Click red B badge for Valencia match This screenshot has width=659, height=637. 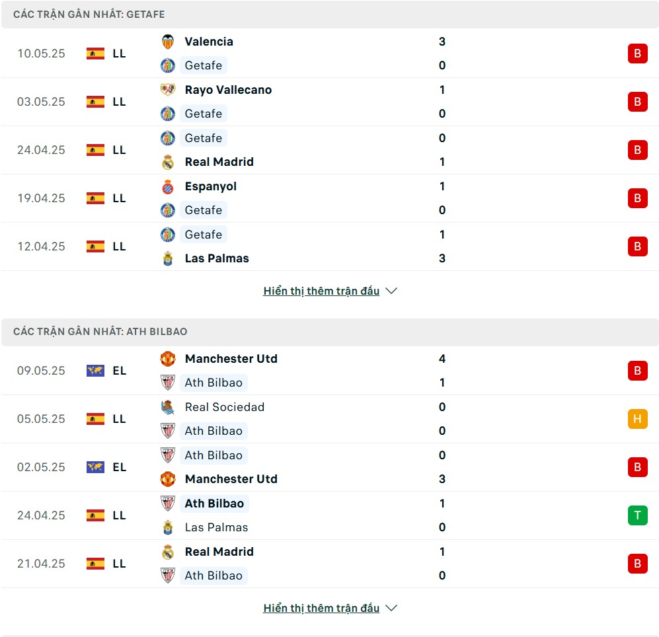(637, 54)
